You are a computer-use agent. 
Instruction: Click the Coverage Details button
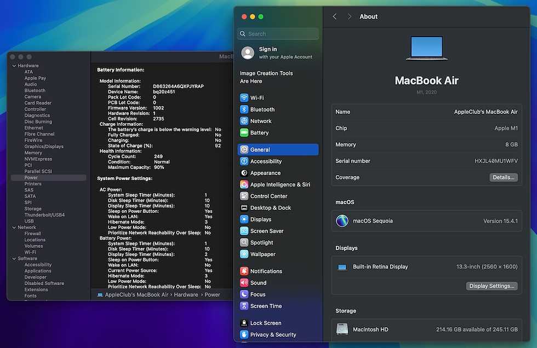click(x=504, y=177)
